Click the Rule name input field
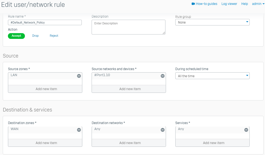Image resolution: width=265 pixels, height=155 pixels. [x=45, y=22]
